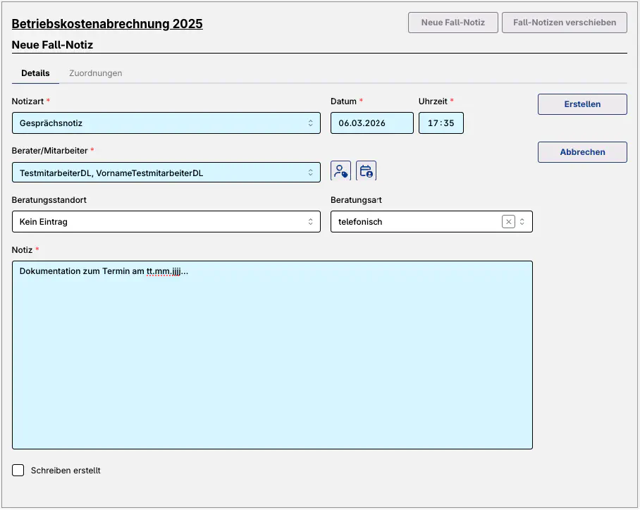Tick the Schreiben erstellt checkbox
Image resolution: width=640 pixels, height=510 pixels.
pyautogui.click(x=18, y=470)
